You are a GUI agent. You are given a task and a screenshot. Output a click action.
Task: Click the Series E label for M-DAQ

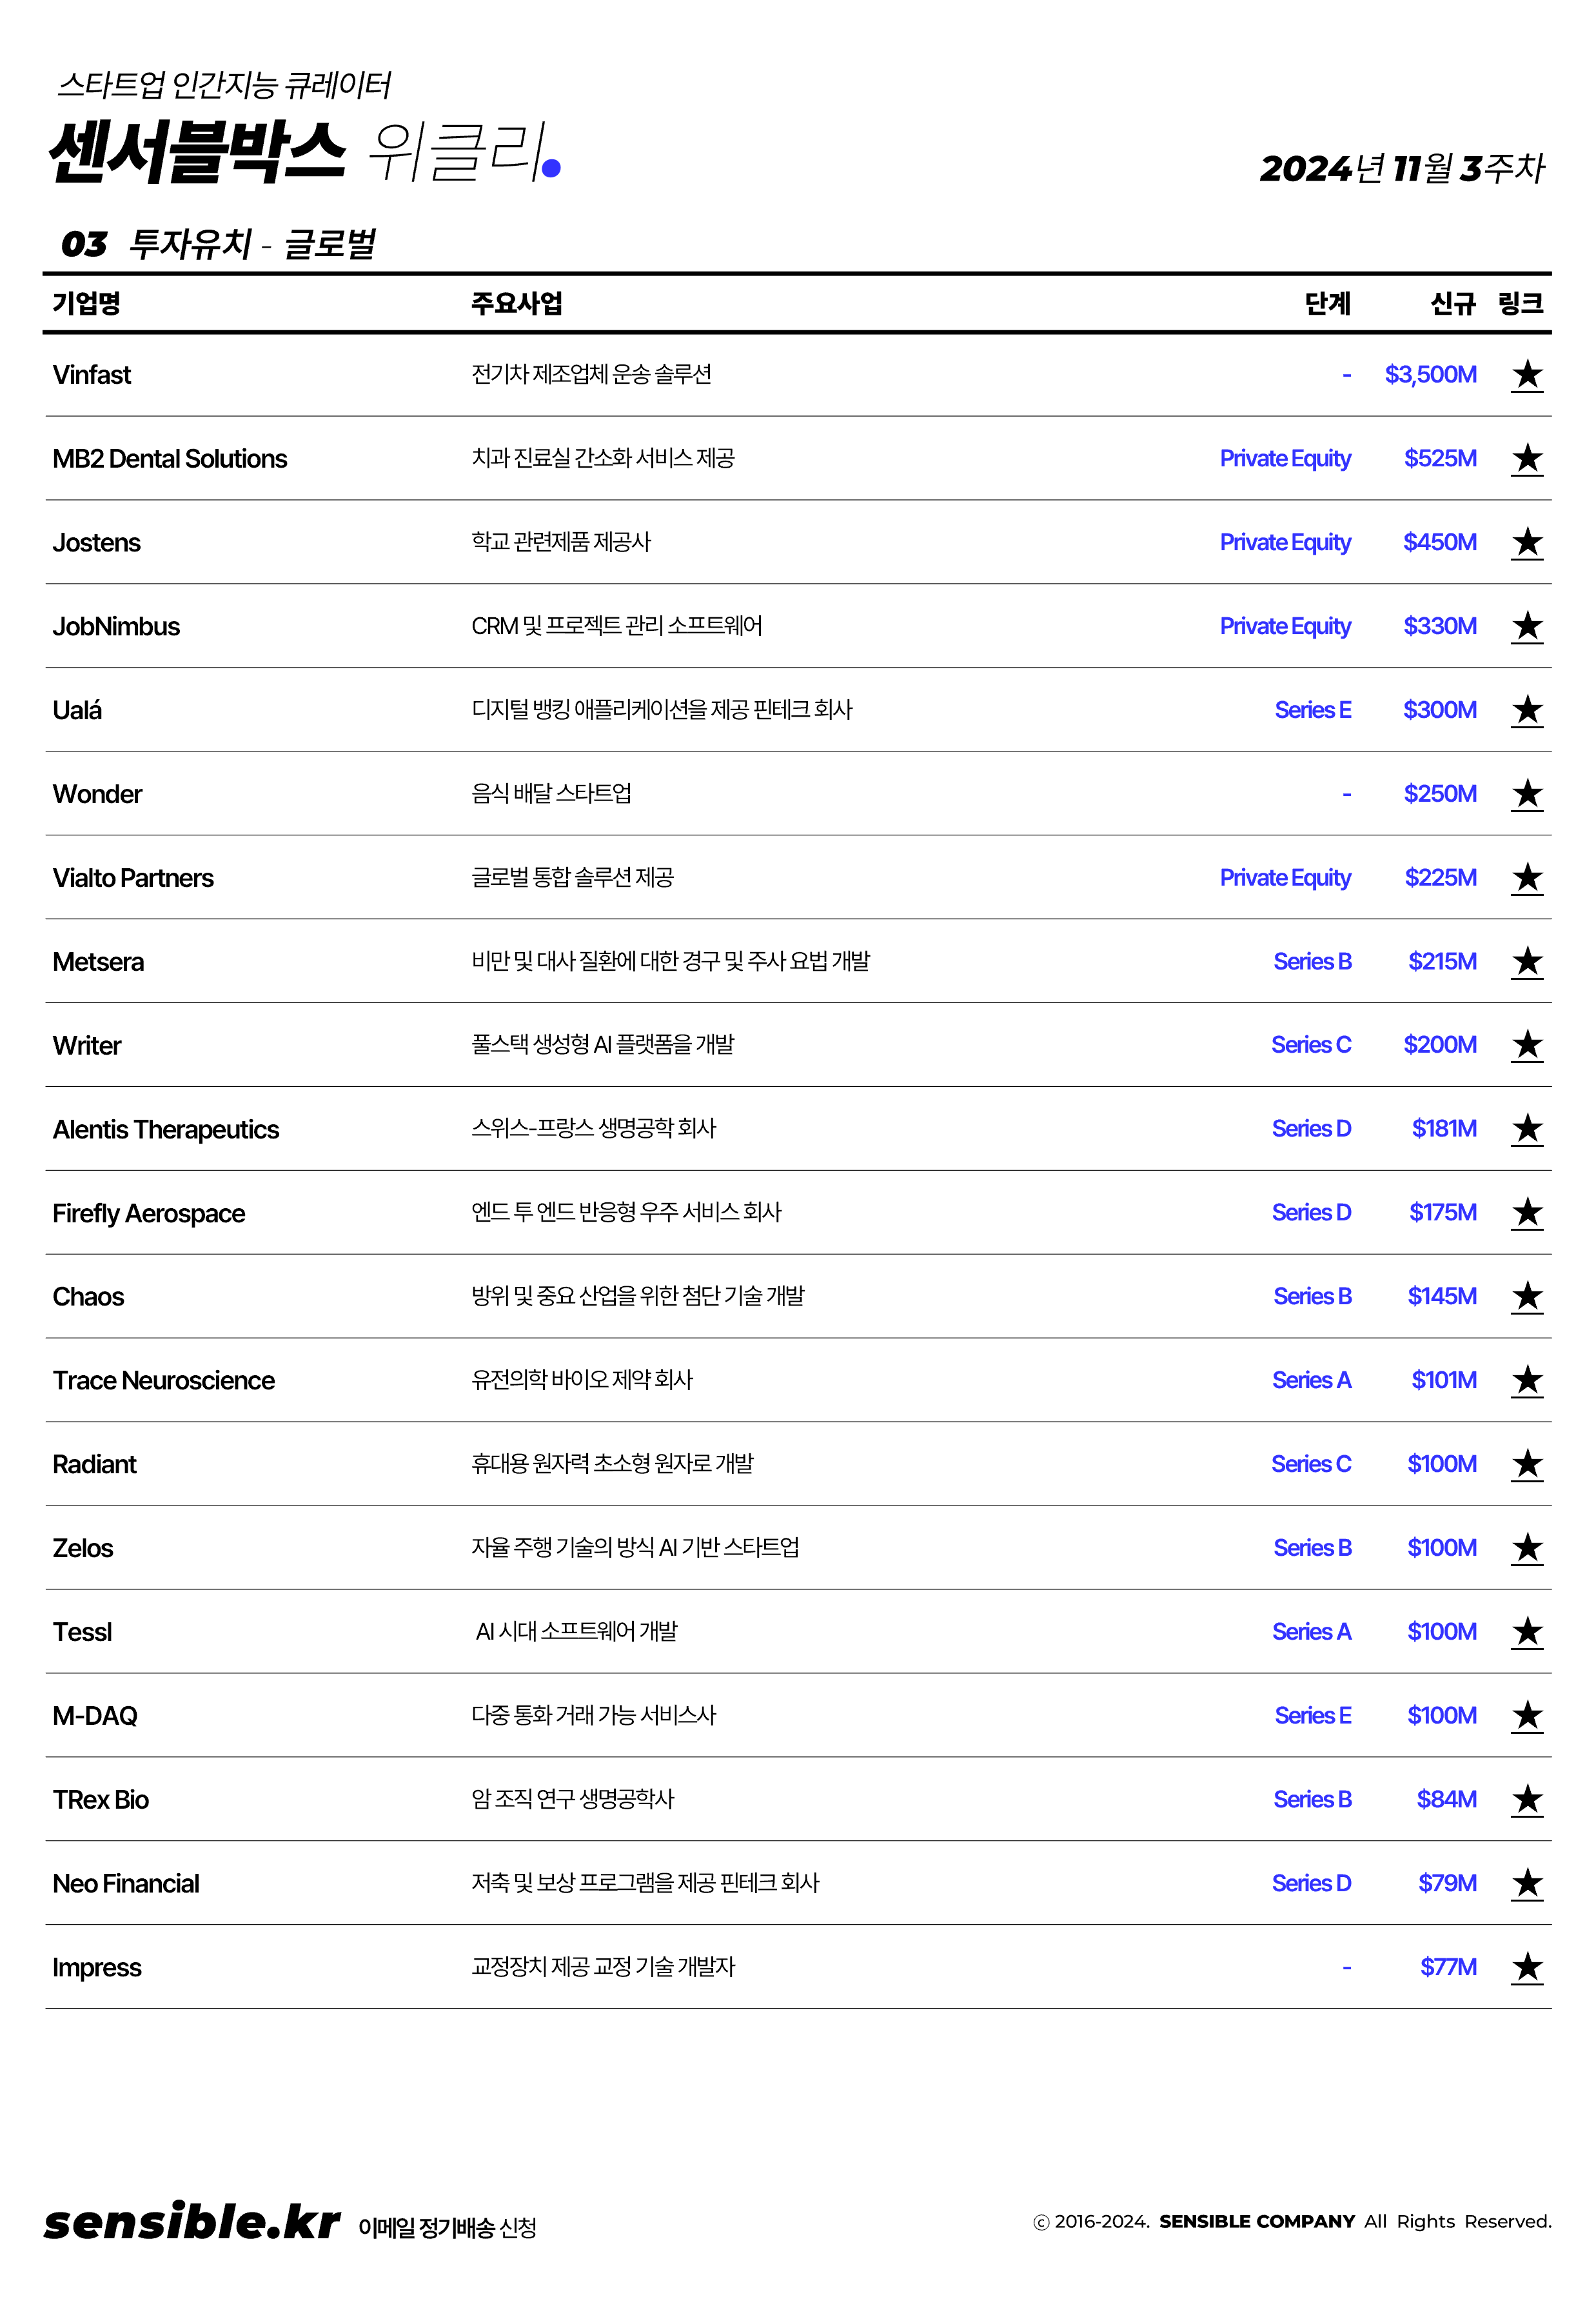pyautogui.click(x=1312, y=1716)
